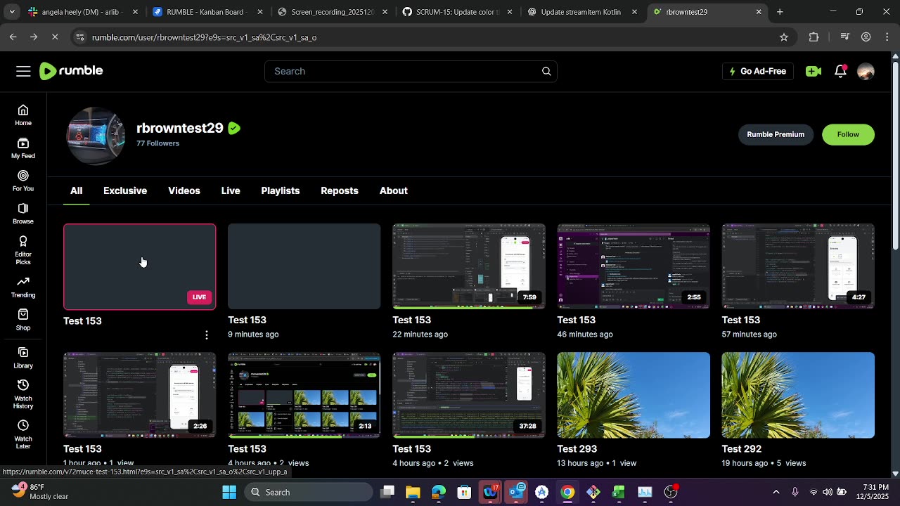This screenshot has height=506, width=900.
Task: Open Trending from the sidebar
Action: (x=23, y=287)
